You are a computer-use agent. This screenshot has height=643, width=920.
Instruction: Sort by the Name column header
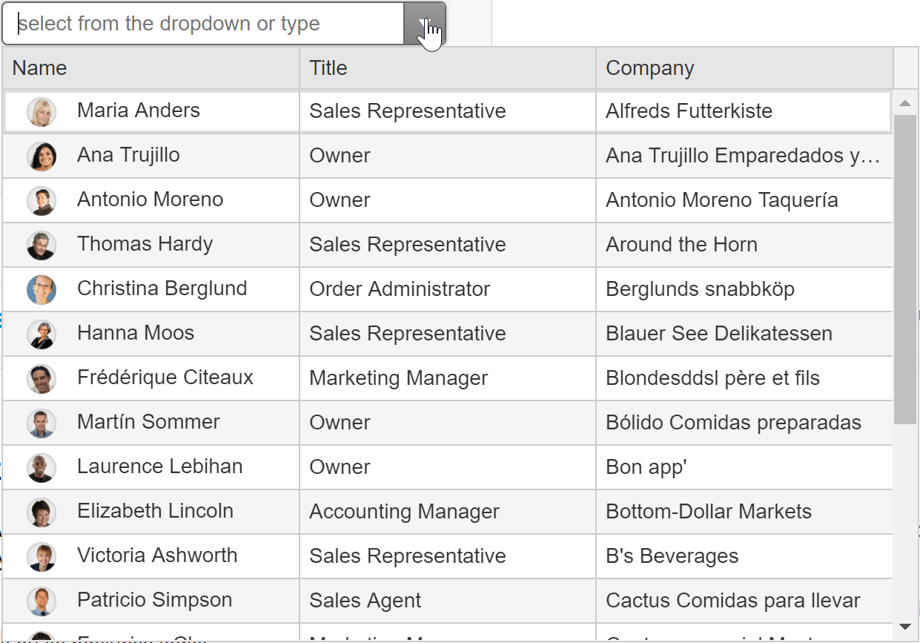click(x=151, y=68)
